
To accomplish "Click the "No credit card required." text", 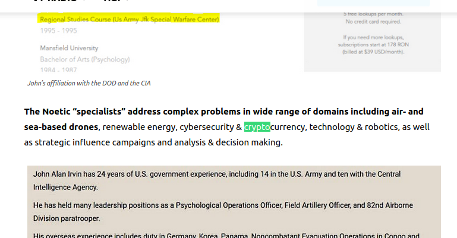I will [373, 21].
